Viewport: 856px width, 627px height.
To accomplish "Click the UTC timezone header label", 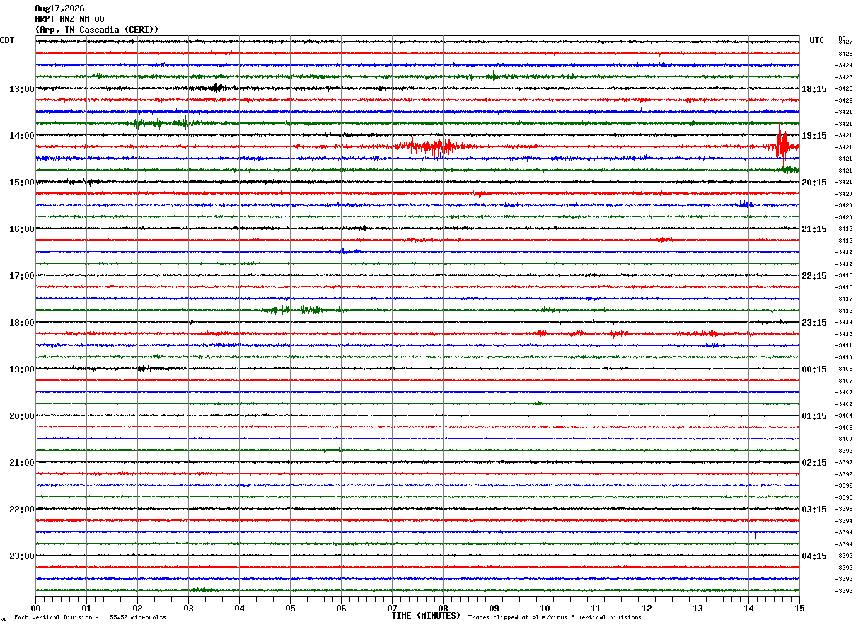I will click(x=817, y=40).
